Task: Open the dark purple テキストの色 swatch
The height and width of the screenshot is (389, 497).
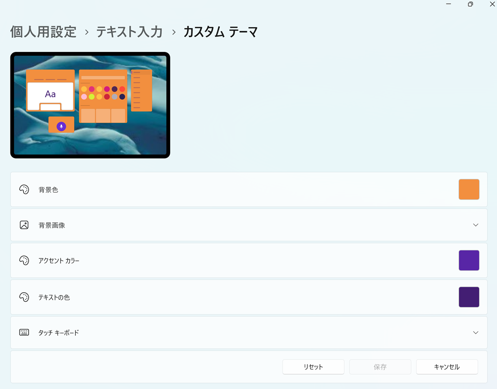Action: (469, 297)
